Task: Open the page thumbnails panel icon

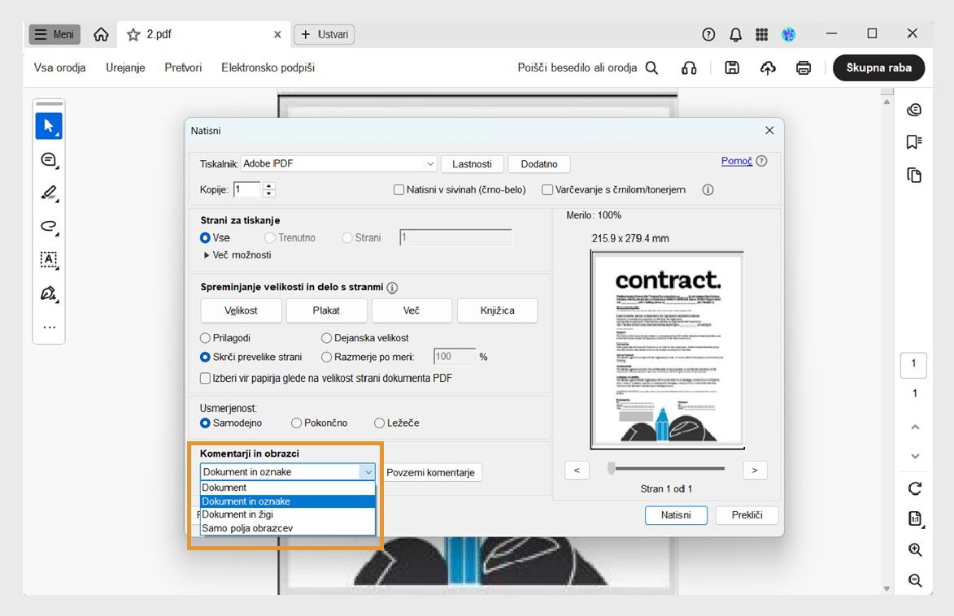Action: [914, 176]
